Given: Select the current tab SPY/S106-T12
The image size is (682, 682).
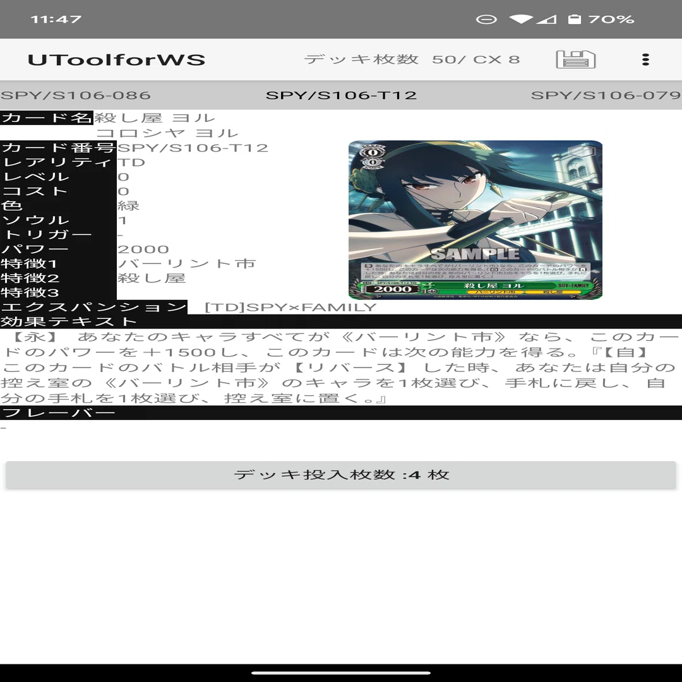Looking at the screenshot, I should [341, 95].
